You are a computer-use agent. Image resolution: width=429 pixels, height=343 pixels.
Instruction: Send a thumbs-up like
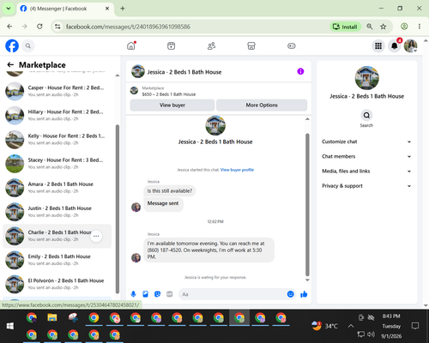click(x=304, y=294)
